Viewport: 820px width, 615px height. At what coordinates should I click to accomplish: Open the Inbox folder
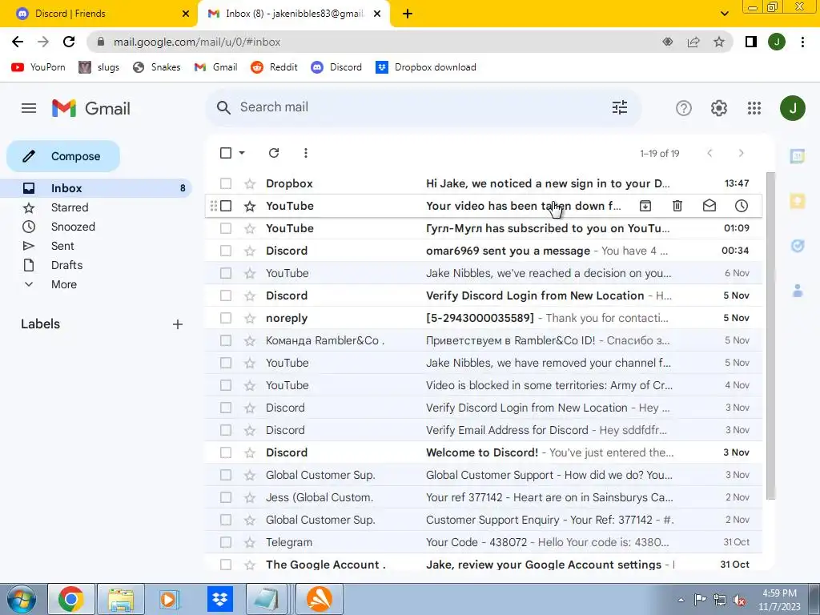click(x=96, y=188)
